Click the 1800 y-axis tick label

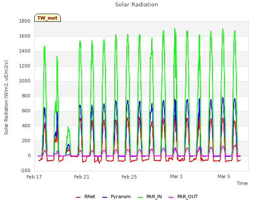(25, 21)
